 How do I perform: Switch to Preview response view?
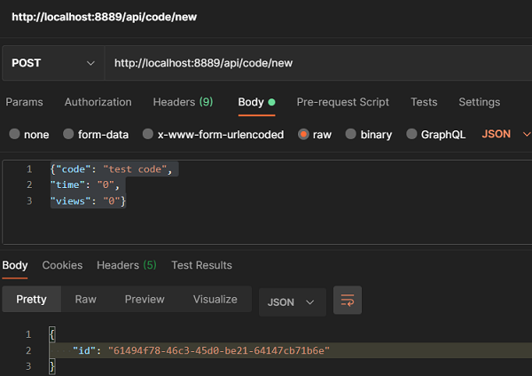[145, 300]
